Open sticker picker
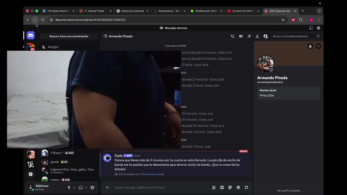 (x=230, y=187)
